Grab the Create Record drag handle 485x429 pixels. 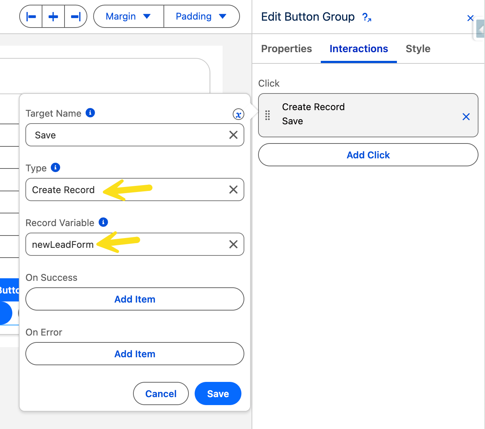pyautogui.click(x=268, y=115)
